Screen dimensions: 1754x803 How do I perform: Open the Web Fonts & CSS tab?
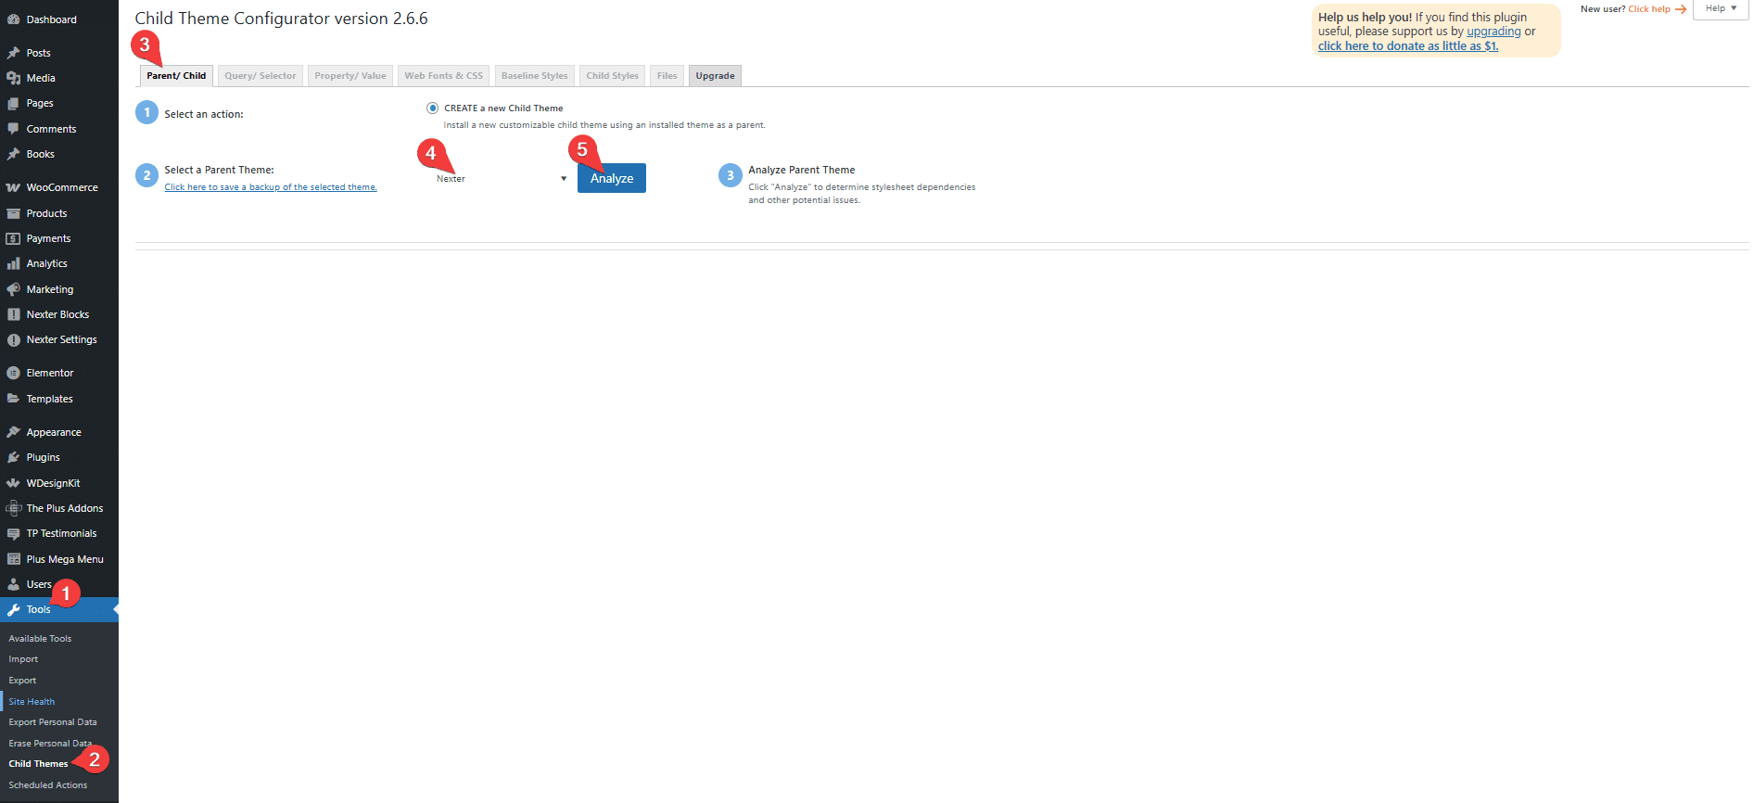pyautogui.click(x=443, y=76)
